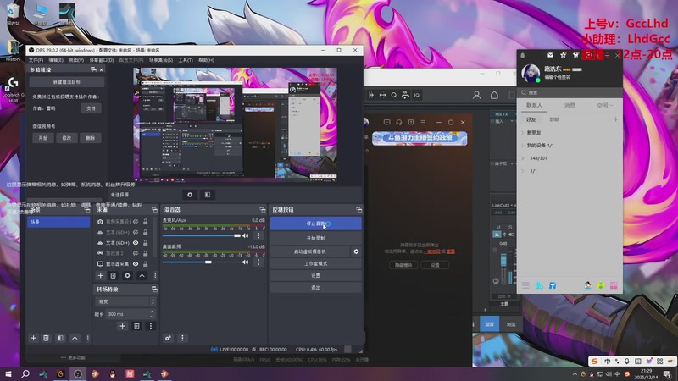Open 工具(T) menu in OBS
The width and height of the screenshot is (678, 381).
coord(186,60)
